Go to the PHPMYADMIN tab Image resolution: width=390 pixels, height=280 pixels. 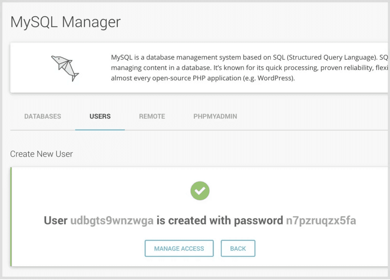(215, 116)
